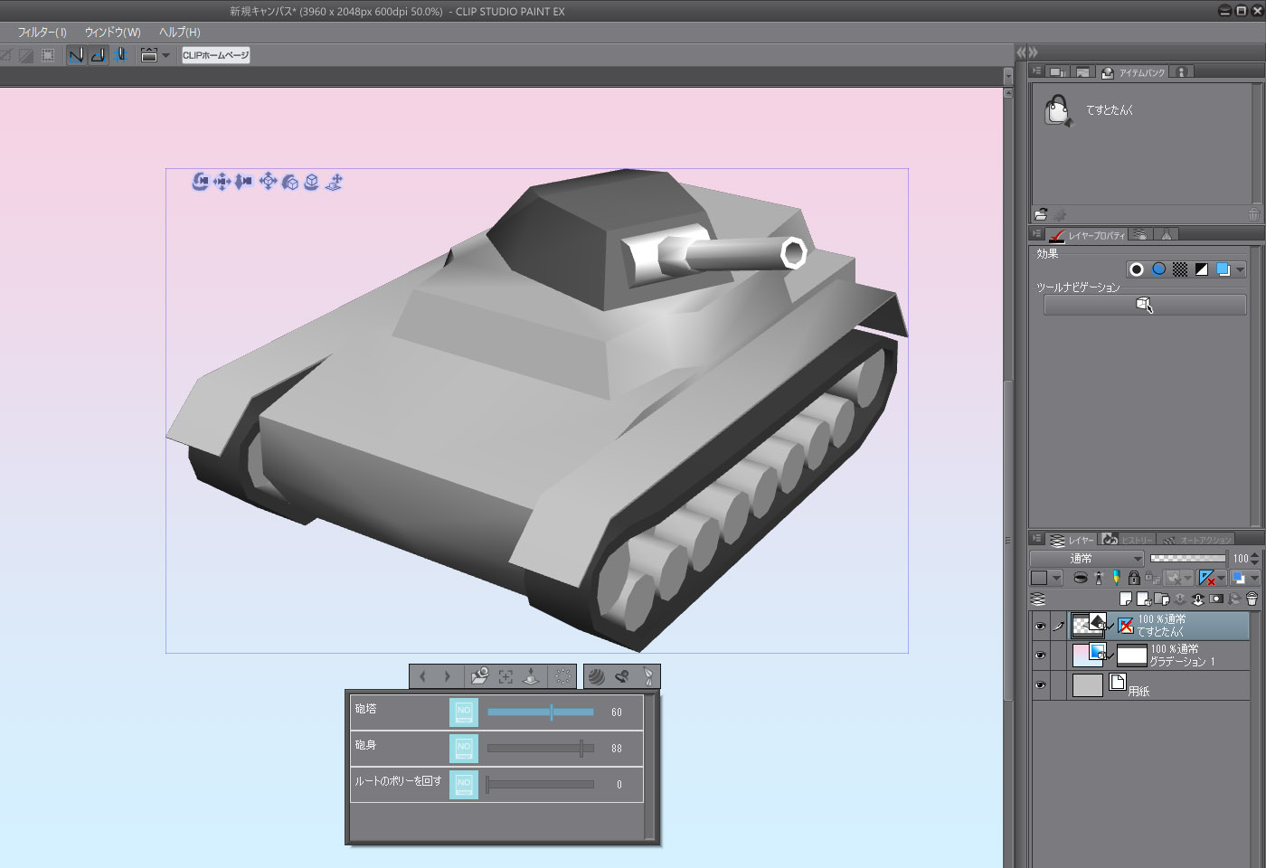The width and height of the screenshot is (1266, 868).
Task: Toggle visibility of the 用紙 paper layer
Action: [1040, 685]
